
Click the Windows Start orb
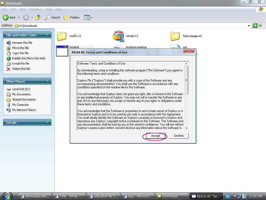pyautogui.click(x=8, y=196)
